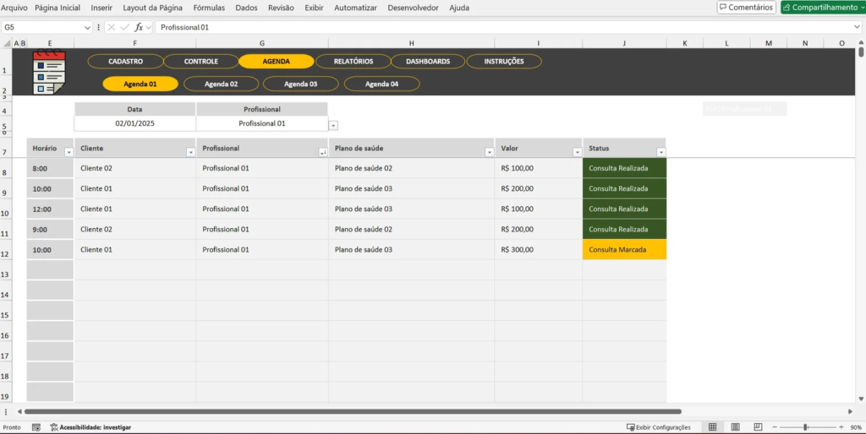
Task: Open the Plano de saúde filter dropdown
Action: (x=489, y=152)
